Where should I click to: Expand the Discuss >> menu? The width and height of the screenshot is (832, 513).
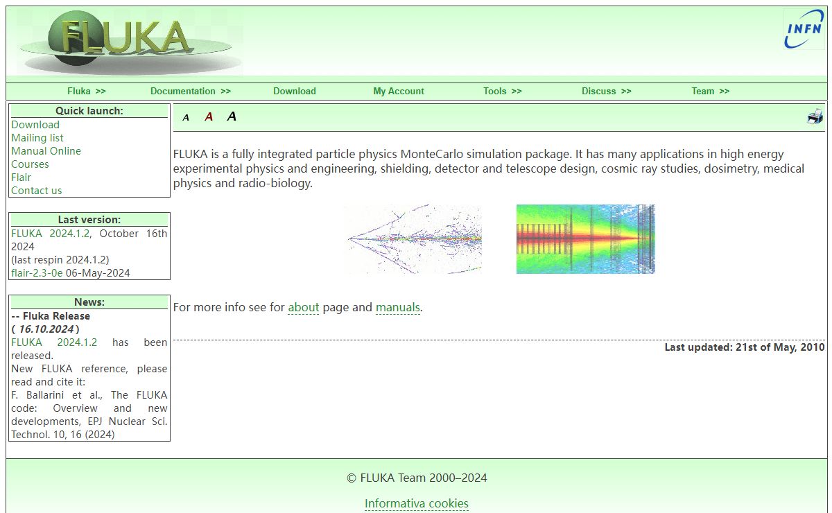tap(607, 91)
